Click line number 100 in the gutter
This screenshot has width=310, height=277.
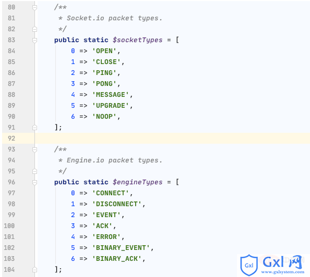(9, 225)
